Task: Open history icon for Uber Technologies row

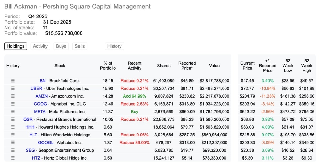Action: point(13,88)
